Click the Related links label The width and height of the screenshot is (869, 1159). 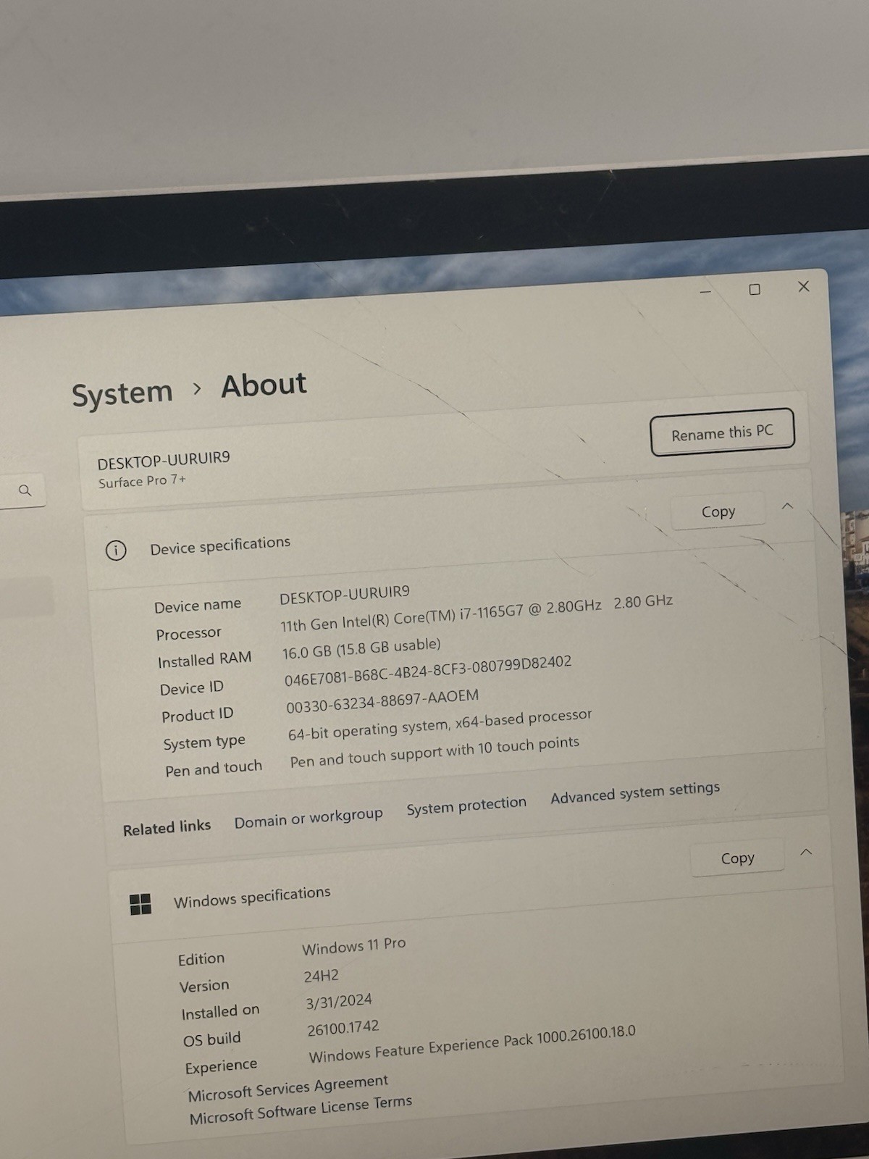[167, 827]
